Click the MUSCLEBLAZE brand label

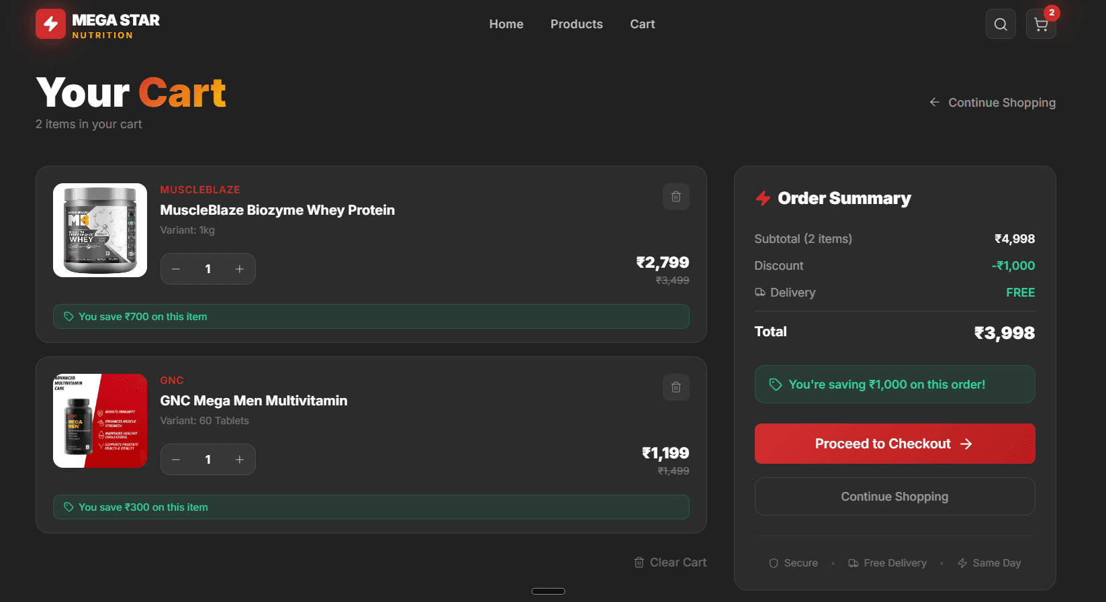pyautogui.click(x=200, y=190)
